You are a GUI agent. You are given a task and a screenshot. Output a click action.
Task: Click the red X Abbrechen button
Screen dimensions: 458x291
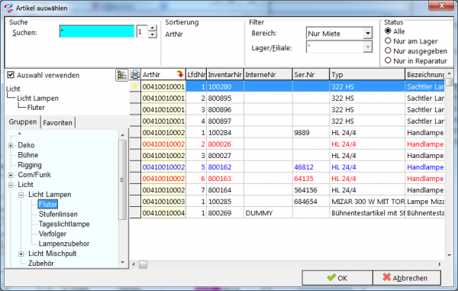(x=407, y=278)
